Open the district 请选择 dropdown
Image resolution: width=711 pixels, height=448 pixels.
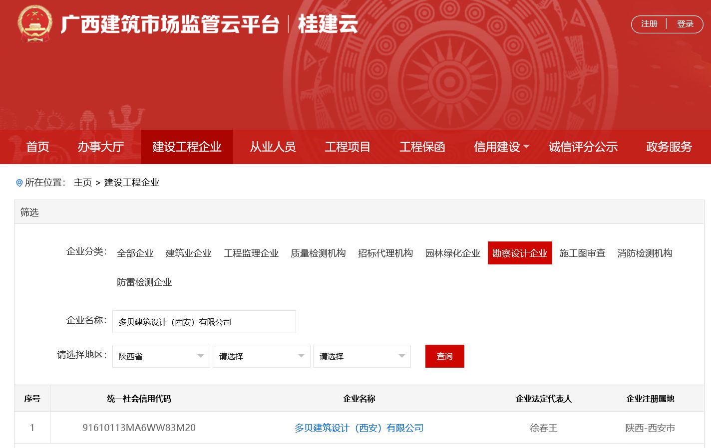pos(362,356)
